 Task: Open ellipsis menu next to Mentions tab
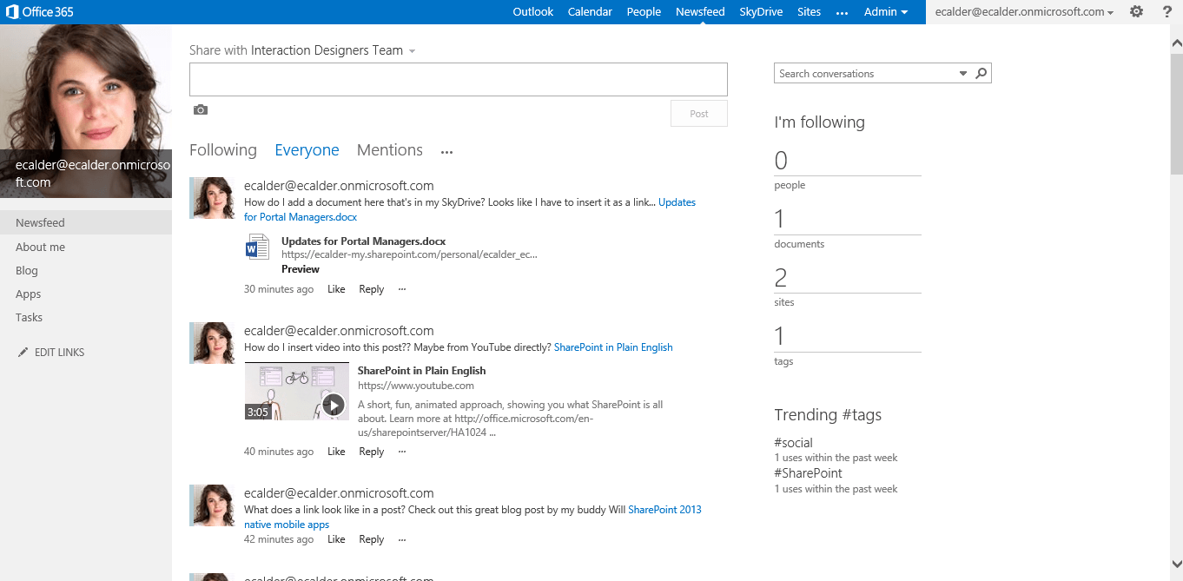(x=446, y=152)
